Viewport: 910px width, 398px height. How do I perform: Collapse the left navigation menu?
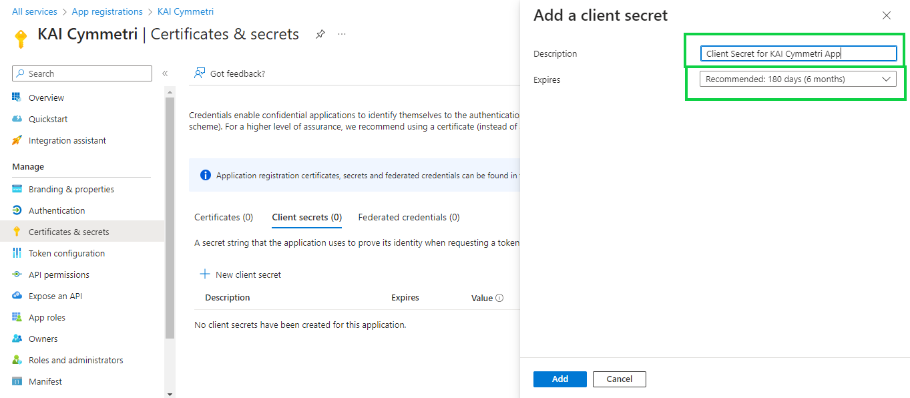165,73
